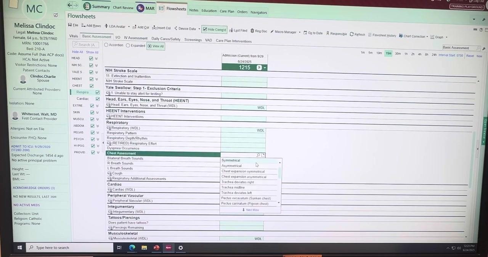Uncheck the NIH SC group checkbox

[91, 65]
